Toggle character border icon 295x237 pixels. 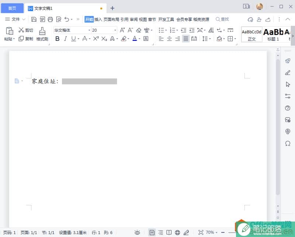(146, 39)
